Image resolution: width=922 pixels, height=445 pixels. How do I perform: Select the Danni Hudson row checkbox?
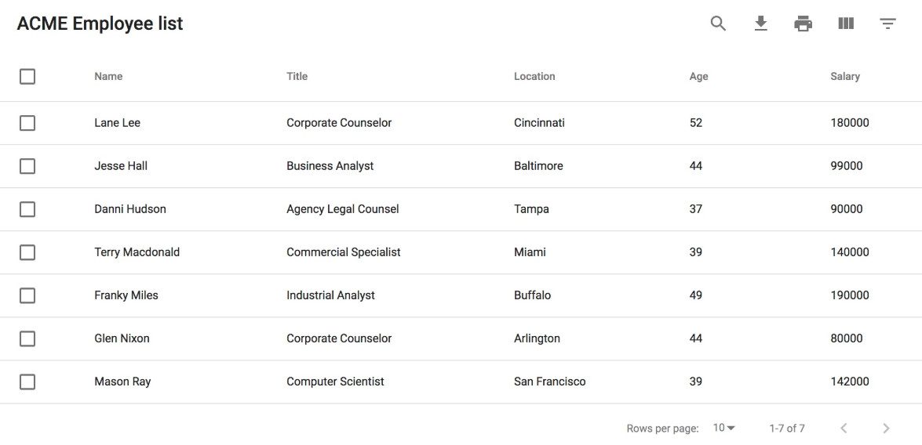(x=27, y=210)
